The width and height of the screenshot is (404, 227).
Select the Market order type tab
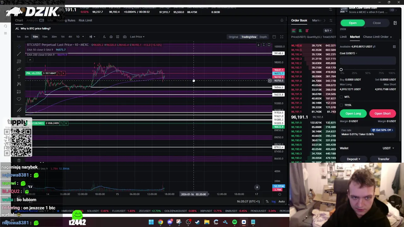(355, 37)
